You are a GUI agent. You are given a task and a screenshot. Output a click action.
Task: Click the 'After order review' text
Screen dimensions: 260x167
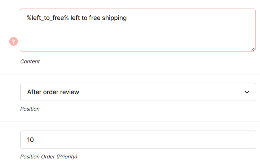(x=53, y=92)
